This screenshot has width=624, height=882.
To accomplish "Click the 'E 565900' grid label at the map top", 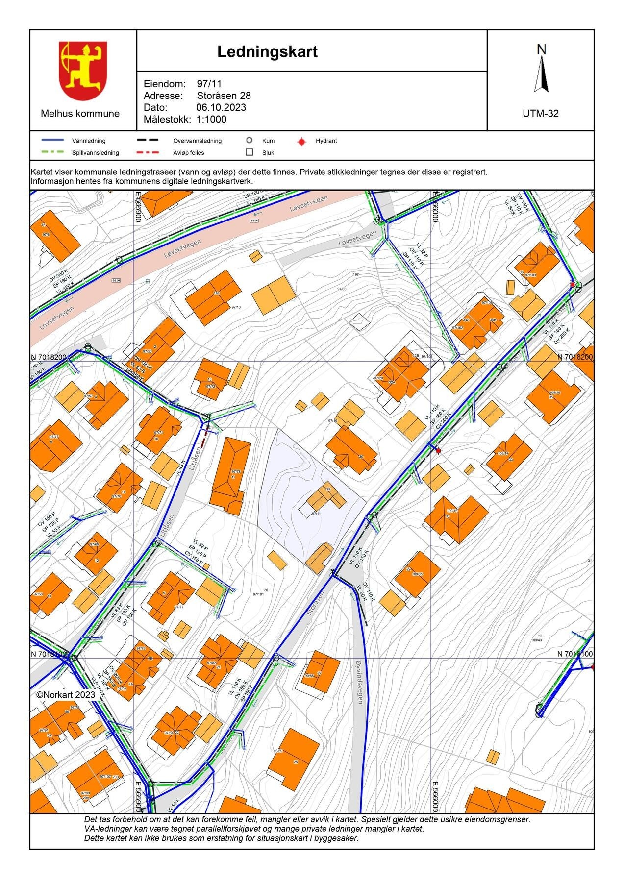I will tap(138, 207).
